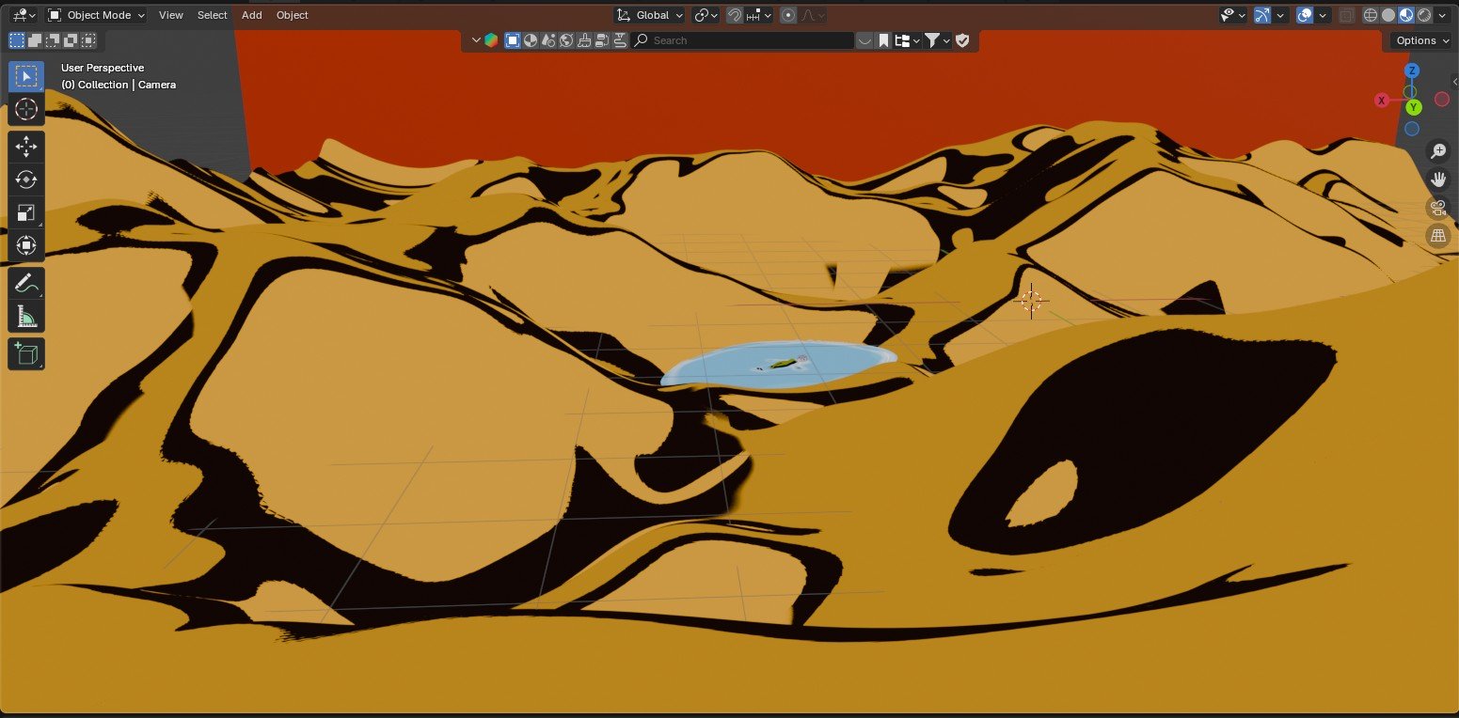This screenshot has height=718, width=1459.
Task: Click the hand Pan view icon
Action: [1438, 179]
